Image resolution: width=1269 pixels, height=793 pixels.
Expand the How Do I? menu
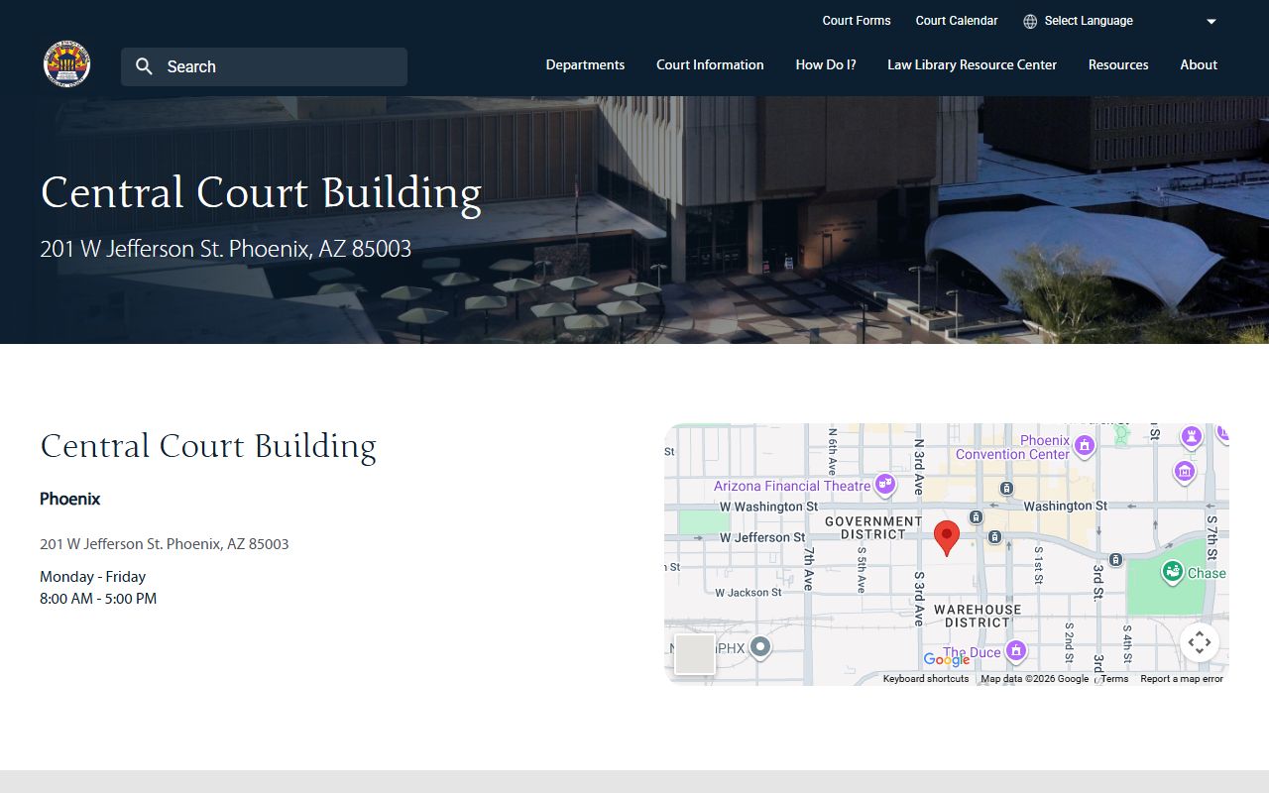[826, 64]
